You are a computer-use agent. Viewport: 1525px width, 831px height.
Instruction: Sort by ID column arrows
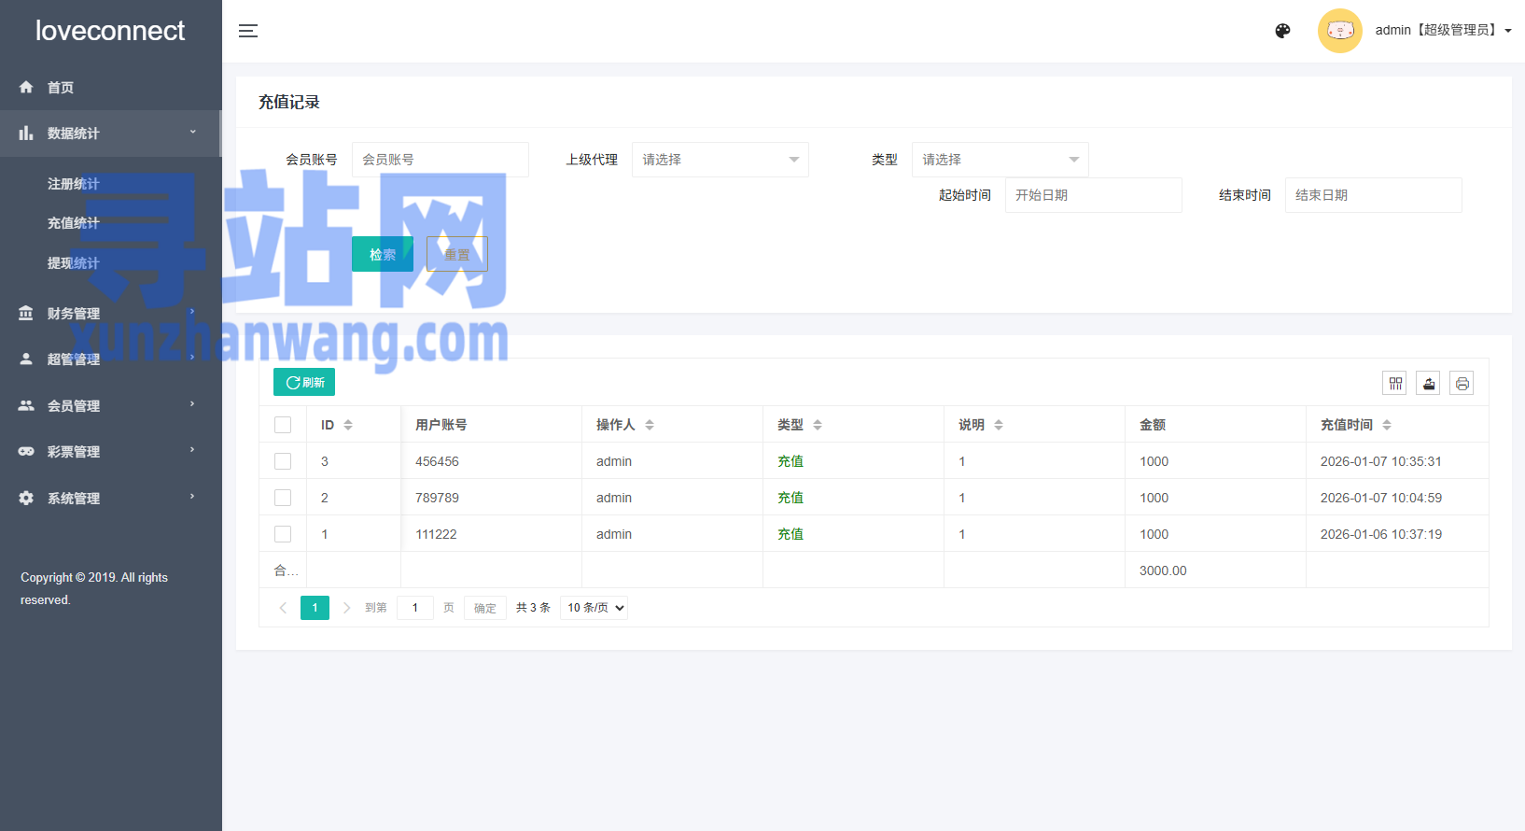click(348, 425)
